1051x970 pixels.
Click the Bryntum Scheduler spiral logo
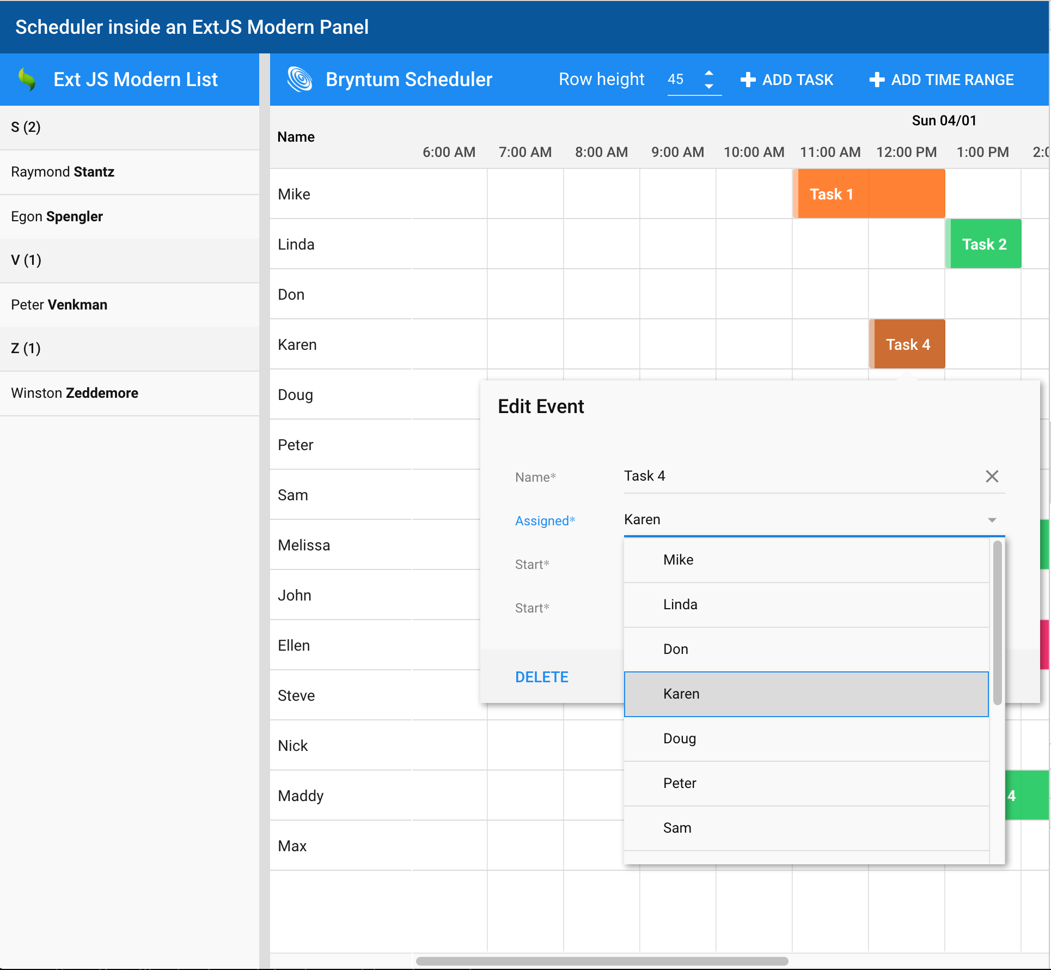(x=300, y=80)
